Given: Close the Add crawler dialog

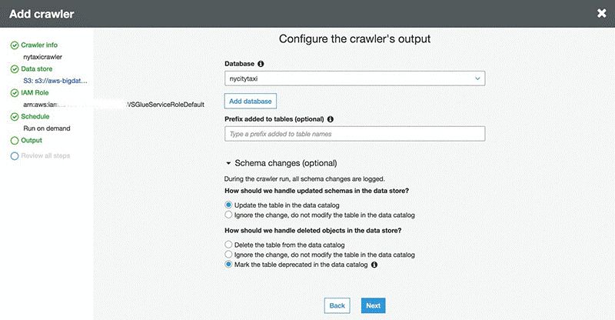Looking at the screenshot, I should (602, 13).
